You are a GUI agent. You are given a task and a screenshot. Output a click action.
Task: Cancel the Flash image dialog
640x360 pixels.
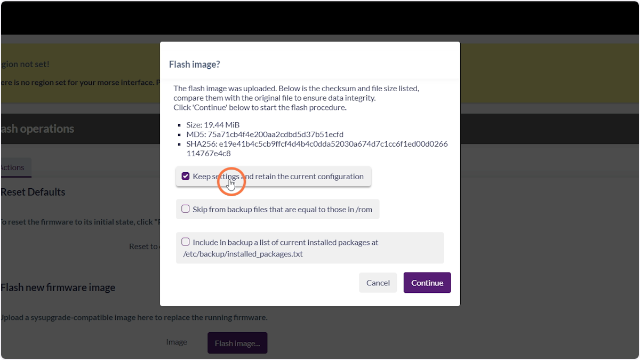378,283
